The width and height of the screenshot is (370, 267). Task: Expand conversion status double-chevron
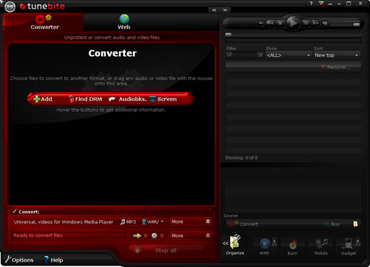point(208,235)
